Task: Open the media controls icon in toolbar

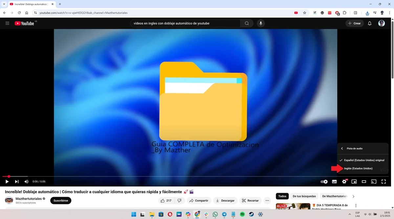Action: (x=375, y=13)
